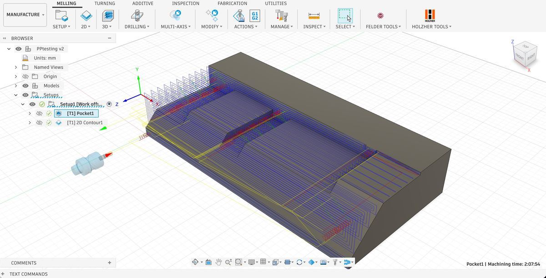
Task: Open Tool Library icon under Manage
Action: pos(282,15)
